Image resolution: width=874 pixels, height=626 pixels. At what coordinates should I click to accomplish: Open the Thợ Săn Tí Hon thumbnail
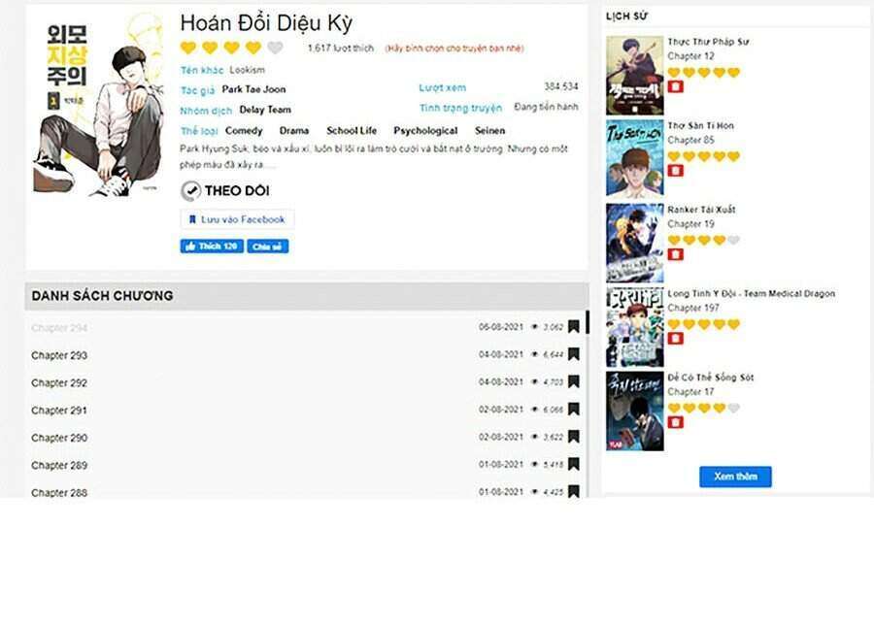[635, 159]
